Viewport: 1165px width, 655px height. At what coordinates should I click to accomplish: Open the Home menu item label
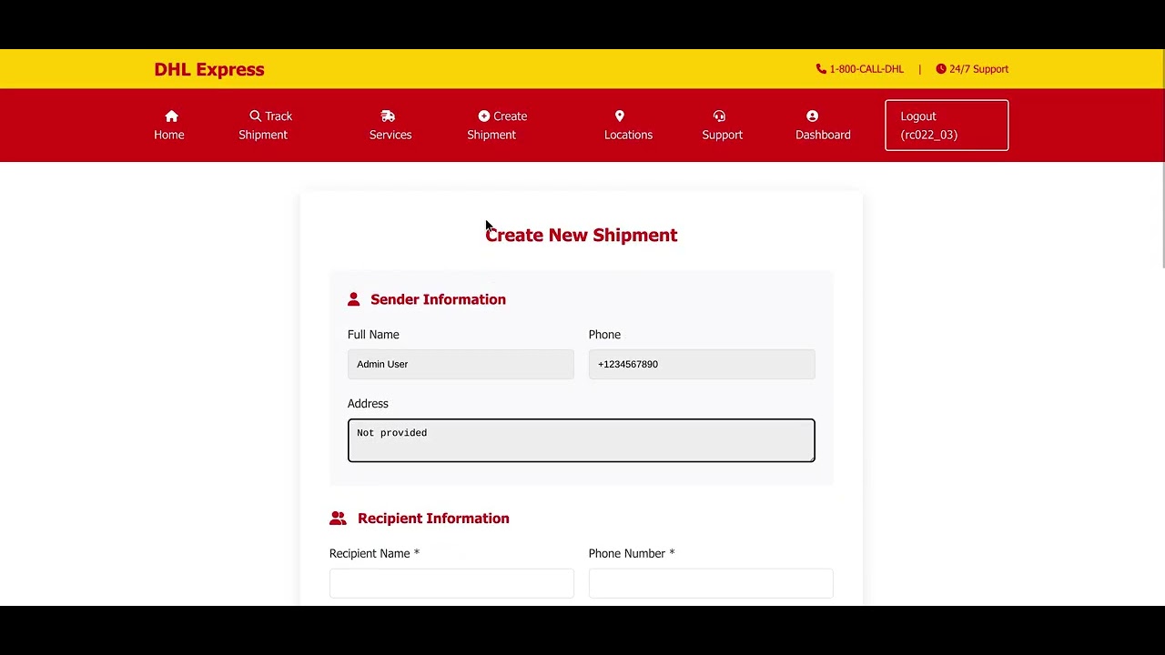pyautogui.click(x=169, y=135)
